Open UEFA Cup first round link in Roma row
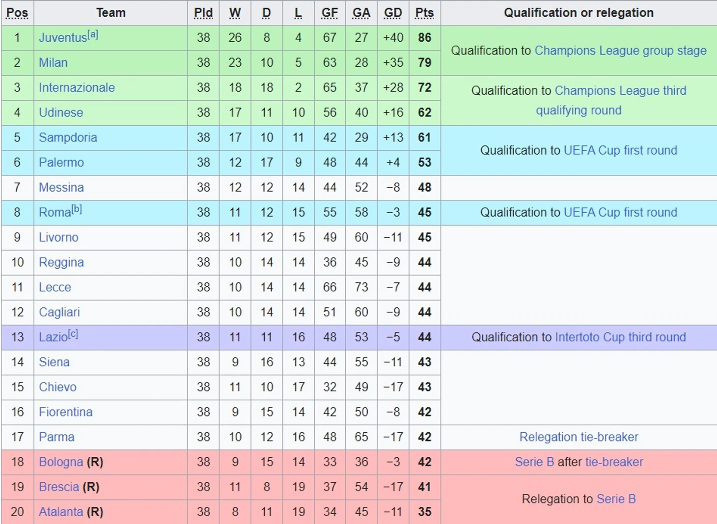 coord(620,213)
